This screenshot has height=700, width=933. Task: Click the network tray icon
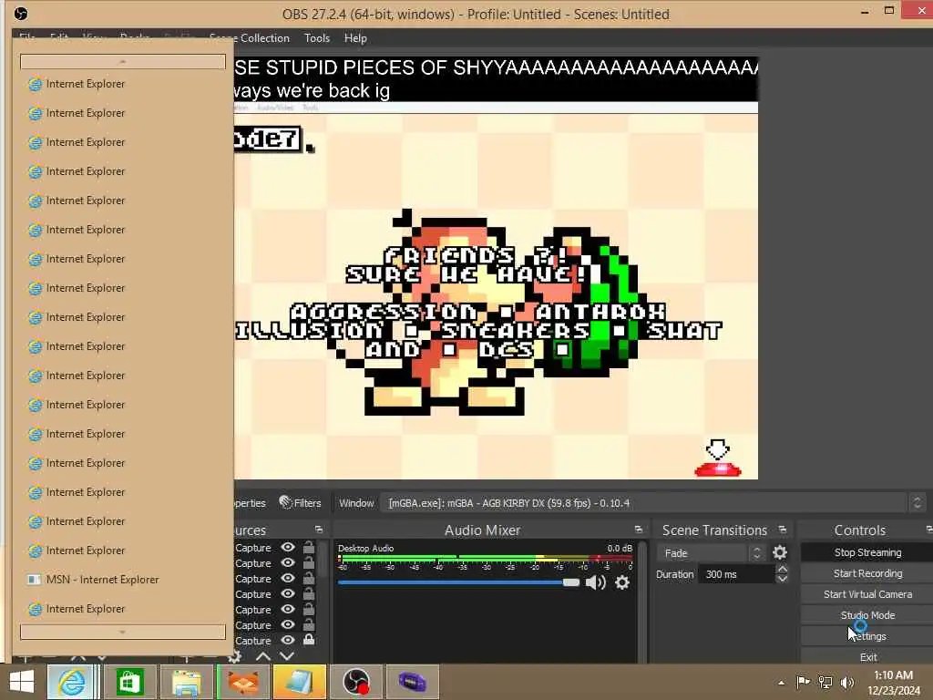825,682
